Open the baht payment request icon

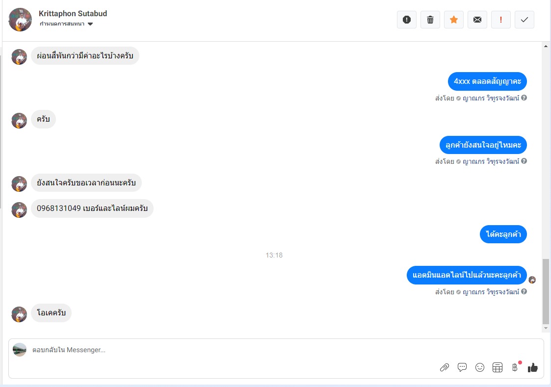515,367
